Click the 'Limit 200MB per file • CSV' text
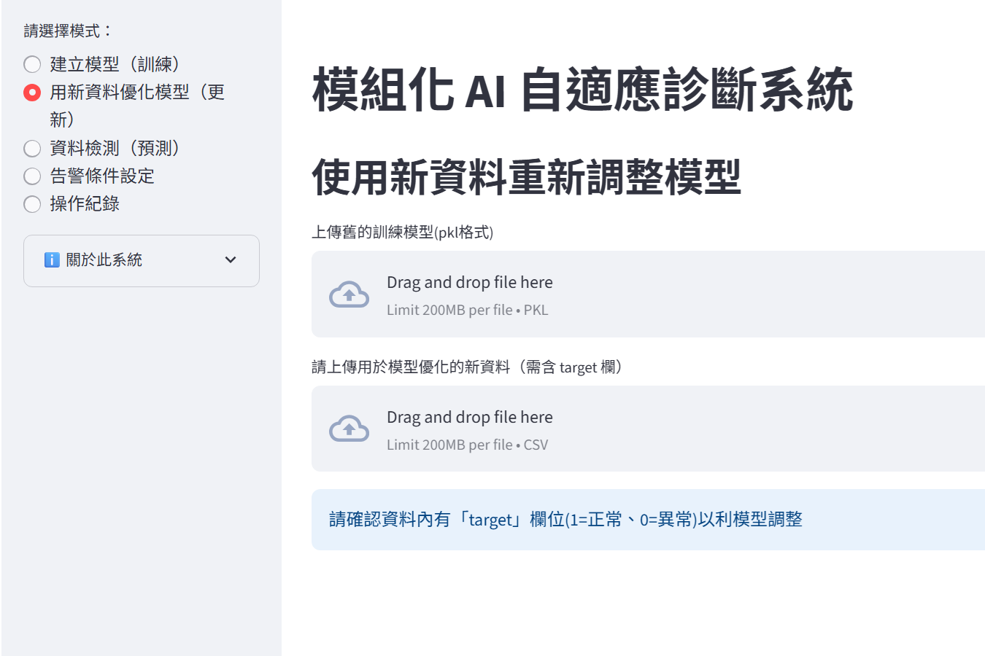 pyautogui.click(x=467, y=445)
